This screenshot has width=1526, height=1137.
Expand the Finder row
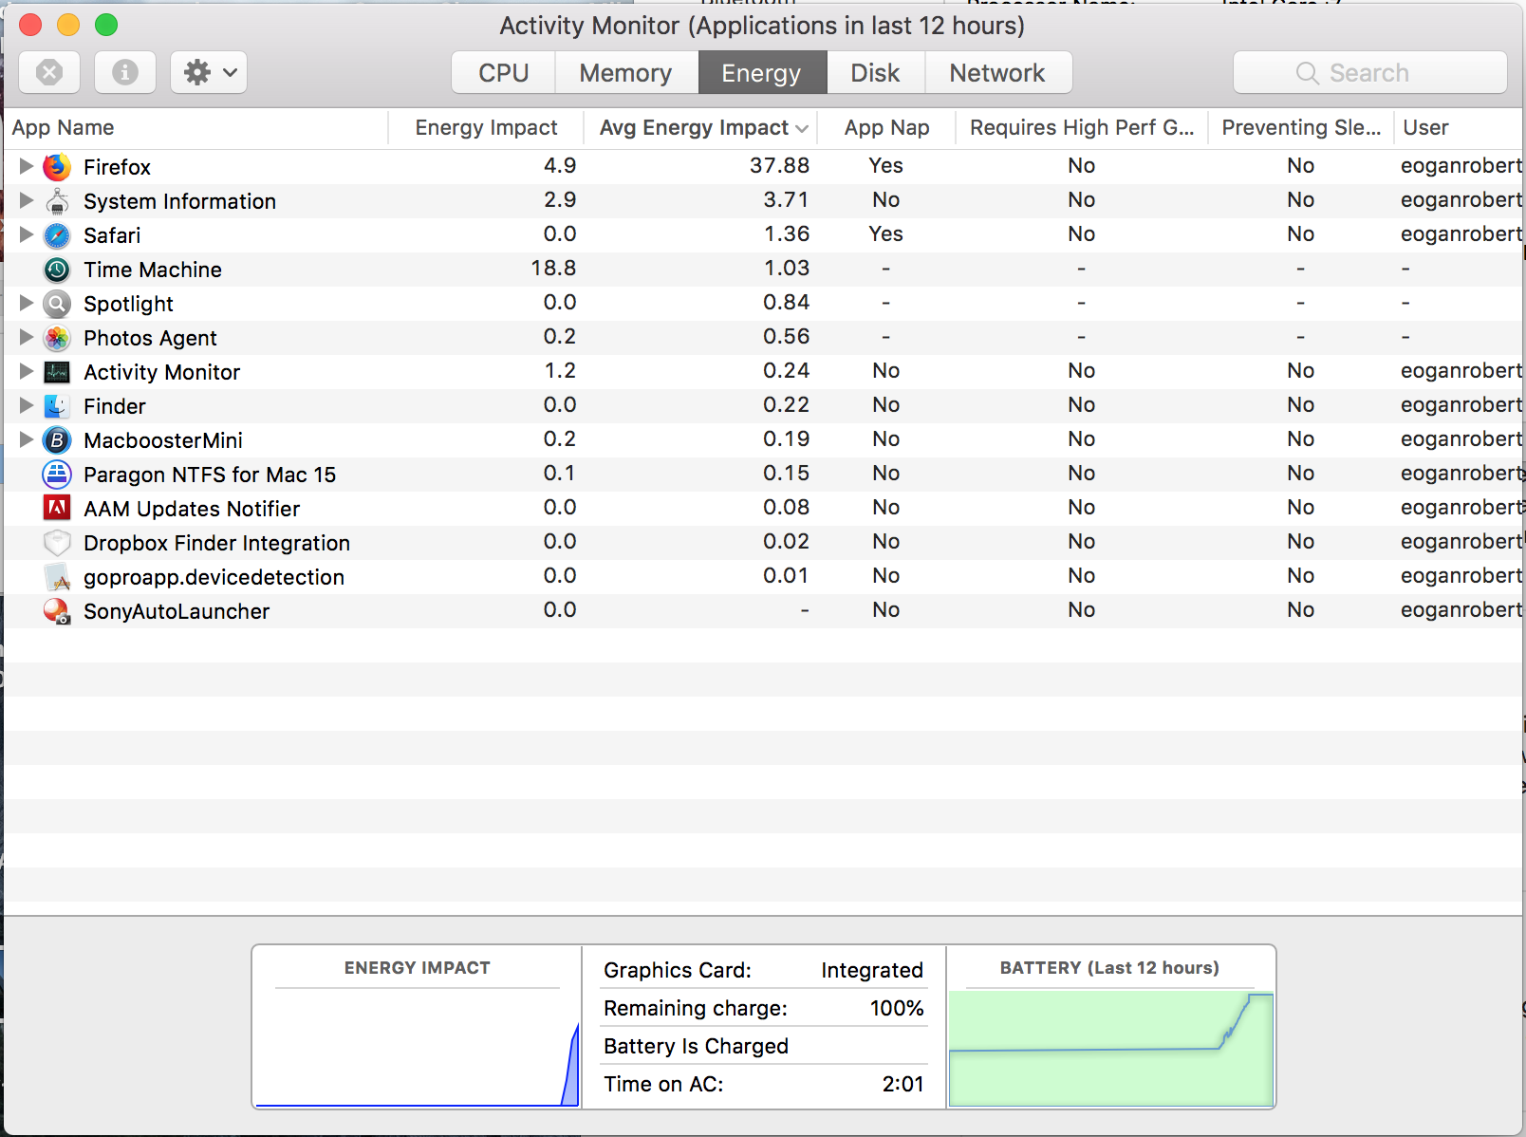click(x=27, y=405)
